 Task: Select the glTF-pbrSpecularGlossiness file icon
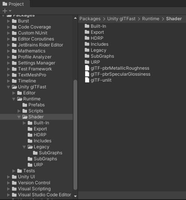click(x=87, y=74)
